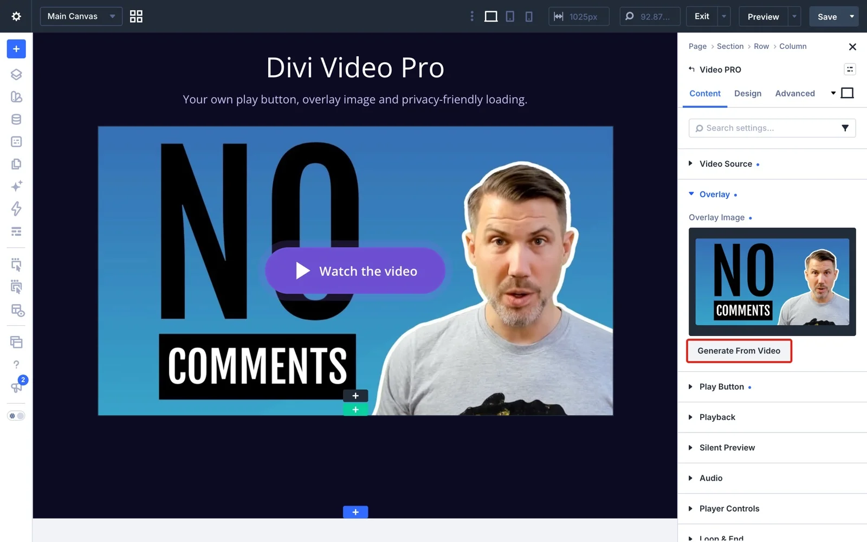
Task: Expand the Silent Preview section
Action: point(772,448)
